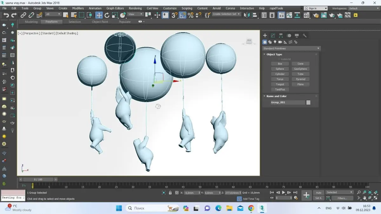Click the Teapot primitive button
This screenshot has width=381, height=214.
point(280,84)
